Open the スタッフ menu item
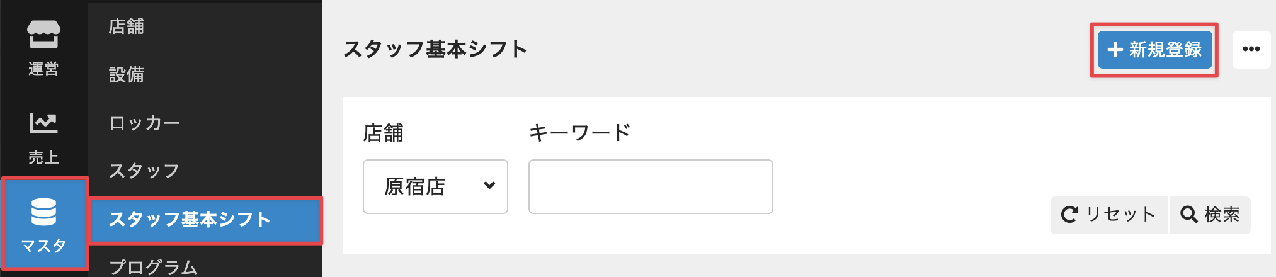Screen dimensions: 1276x277 [x=144, y=171]
